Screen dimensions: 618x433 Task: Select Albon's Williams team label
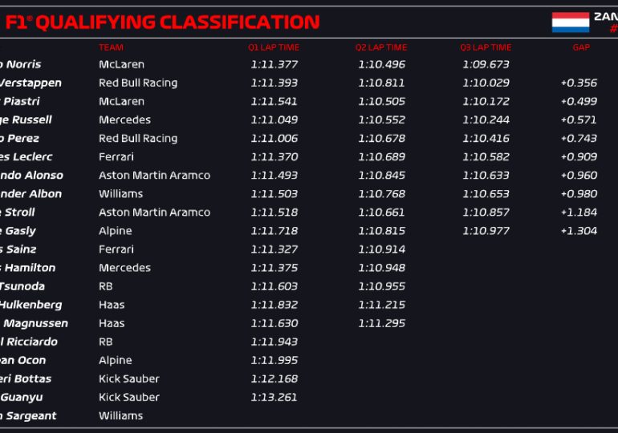[120, 193]
